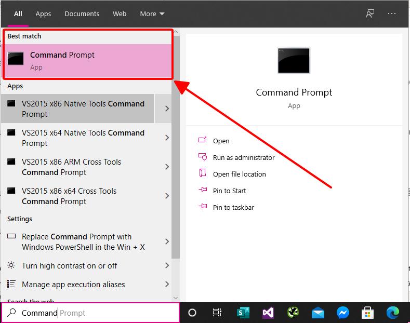Click the Open action icon
Image resolution: width=410 pixels, height=323 pixels.
pyautogui.click(x=202, y=140)
